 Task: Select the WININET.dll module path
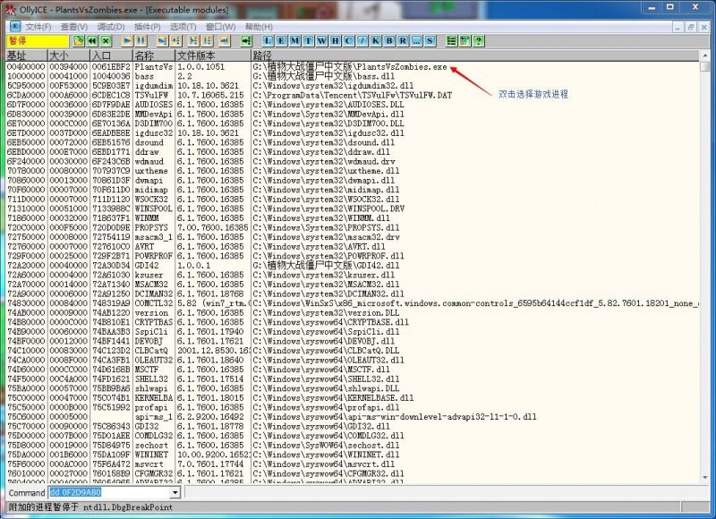pos(326,455)
